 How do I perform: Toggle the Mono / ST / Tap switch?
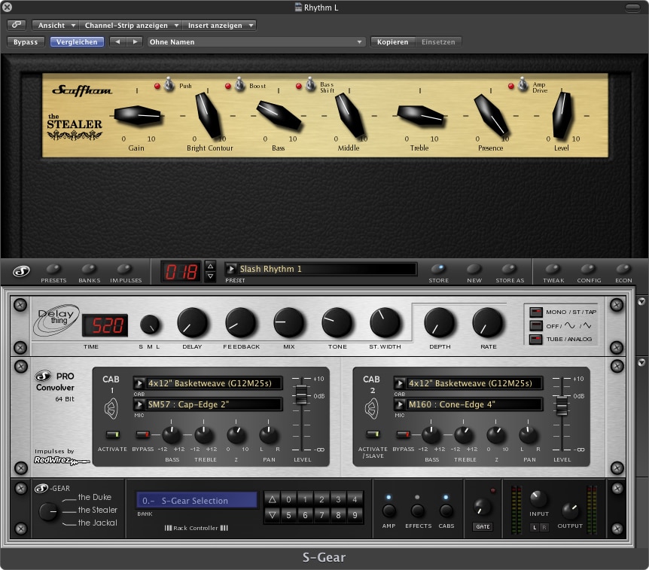coord(536,312)
